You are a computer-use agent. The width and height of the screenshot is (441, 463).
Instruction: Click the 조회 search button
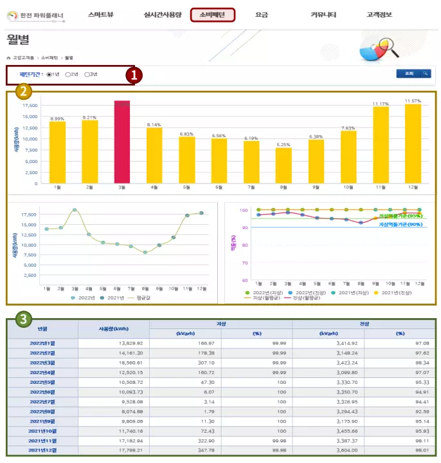(413, 73)
